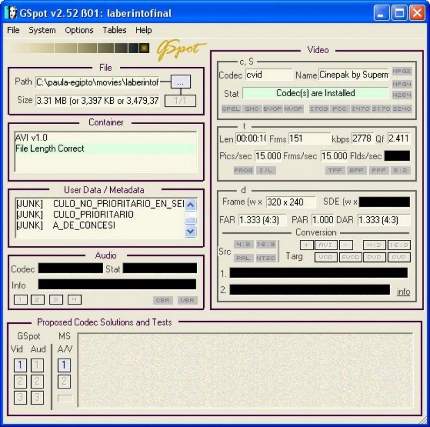Open the conversion info link
Screen dimensions: 430x427
point(404,291)
